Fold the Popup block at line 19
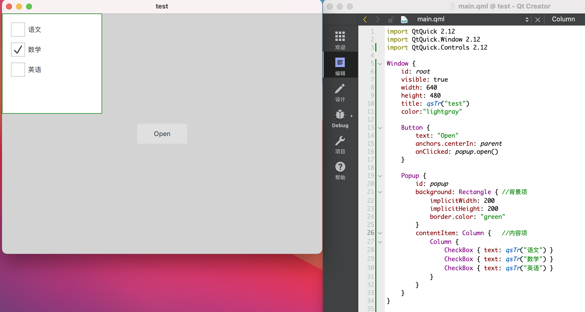Image resolution: width=585 pixels, height=312 pixels. pyautogui.click(x=380, y=176)
